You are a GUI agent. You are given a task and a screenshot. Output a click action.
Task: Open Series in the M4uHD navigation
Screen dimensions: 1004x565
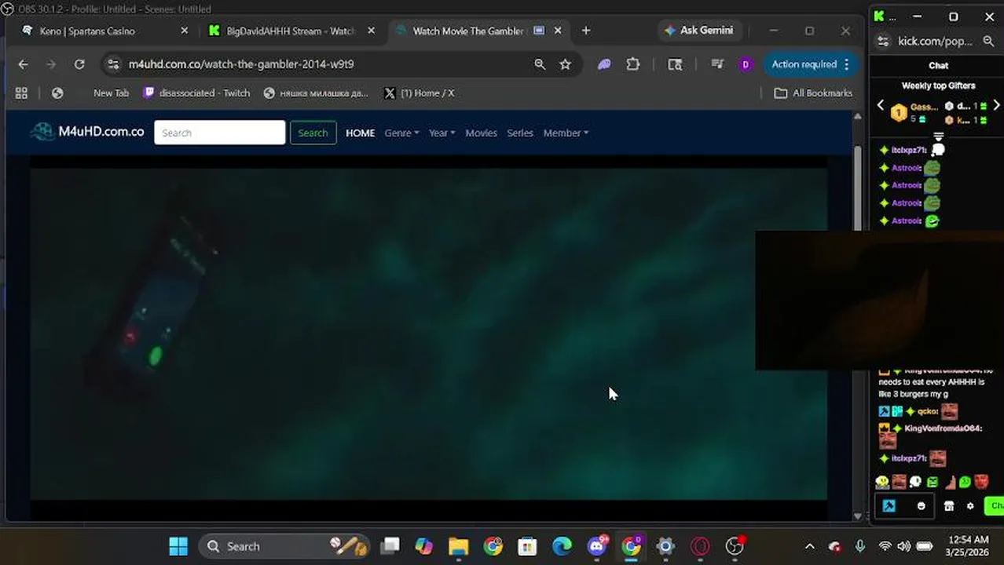pos(520,133)
